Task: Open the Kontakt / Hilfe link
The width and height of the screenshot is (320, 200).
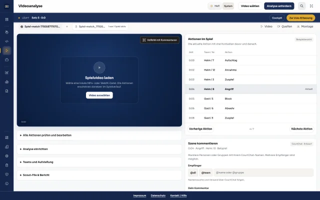Action: 178,195
